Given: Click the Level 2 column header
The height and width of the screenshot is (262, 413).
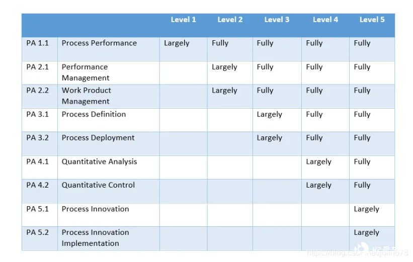Looking at the screenshot, I should [230, 20].
